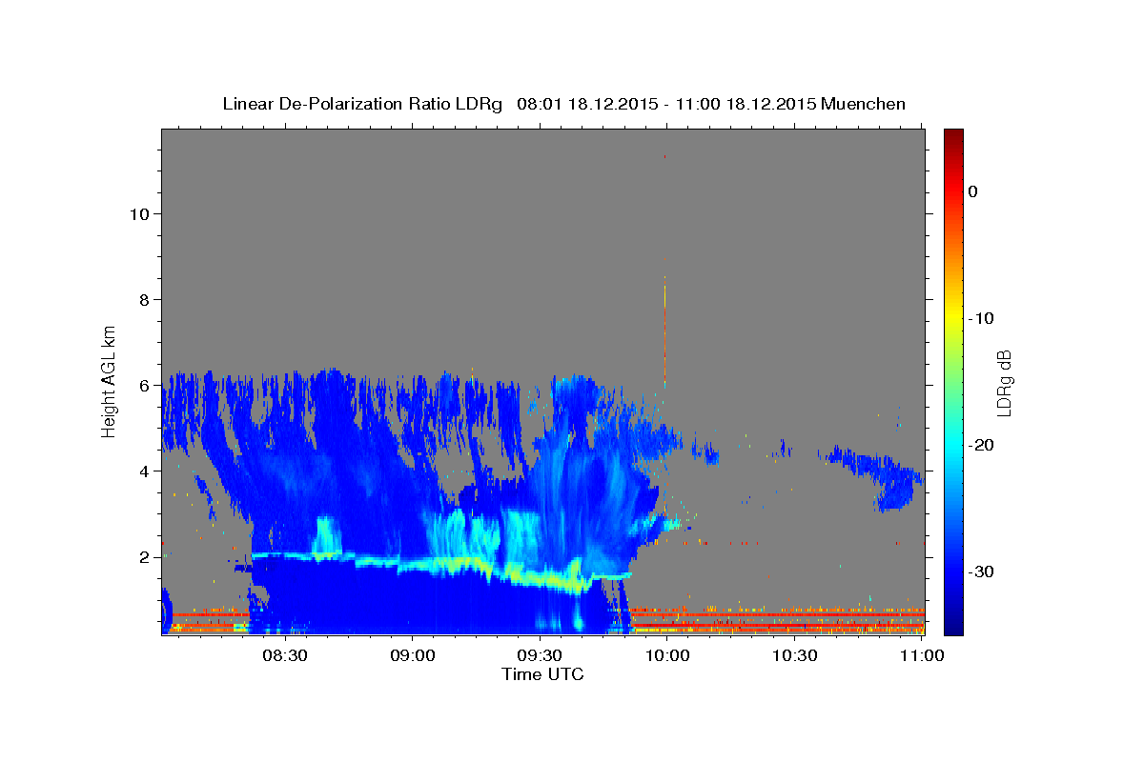Screen dimensions: 1144x762
Task: Click the 'Height AGL km' y-axis label
Action: [110, 381]
